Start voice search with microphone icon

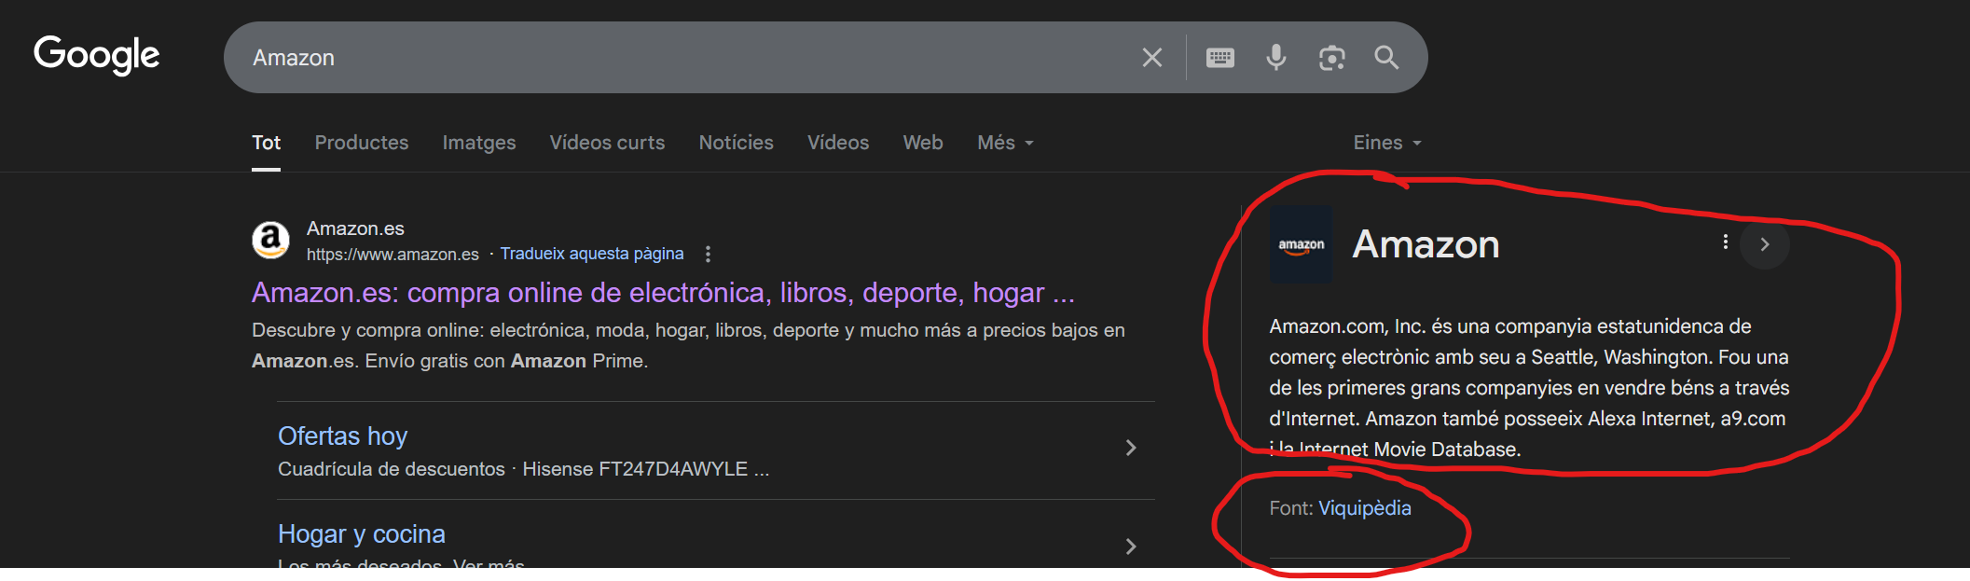click(x=1275, y=58)
